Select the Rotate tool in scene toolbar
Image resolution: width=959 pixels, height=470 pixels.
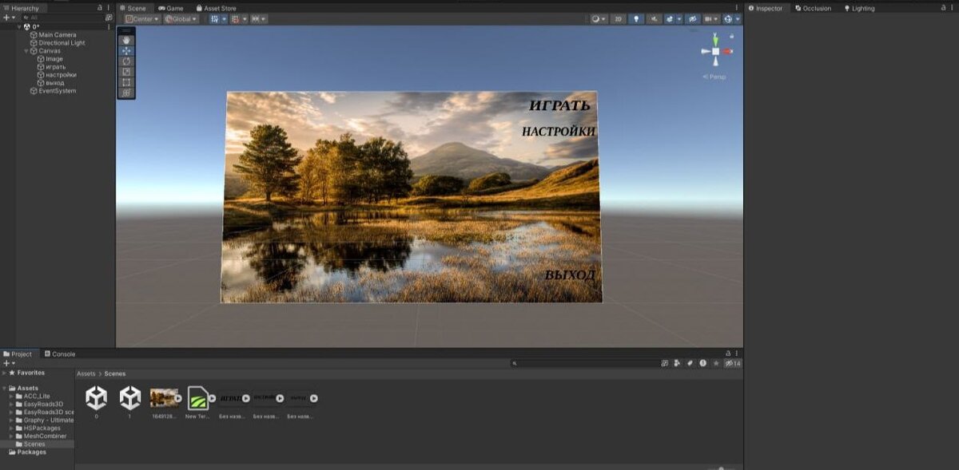pos(126,61)
